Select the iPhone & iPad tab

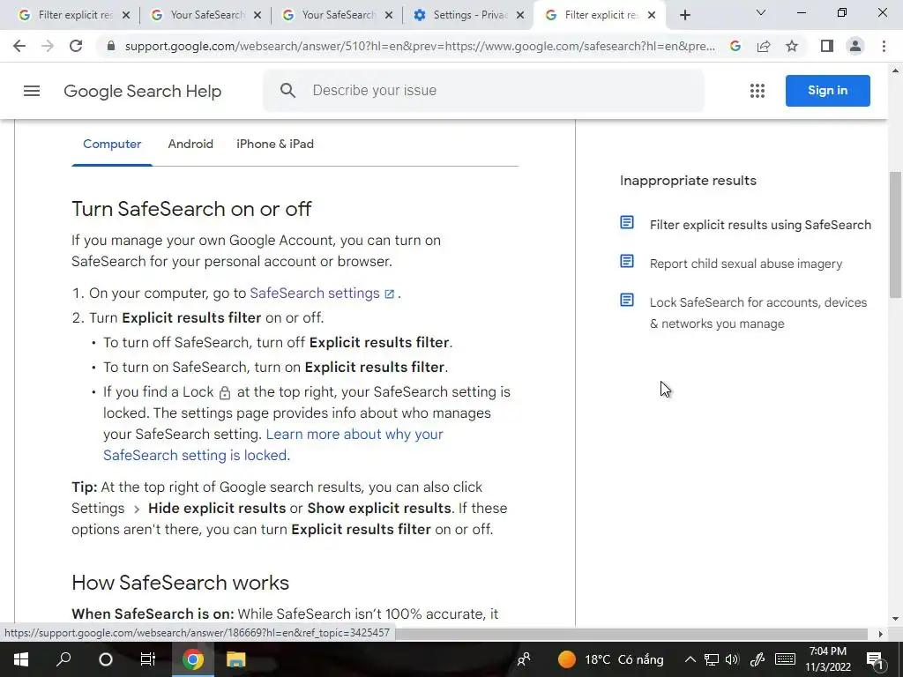(275, 144)
